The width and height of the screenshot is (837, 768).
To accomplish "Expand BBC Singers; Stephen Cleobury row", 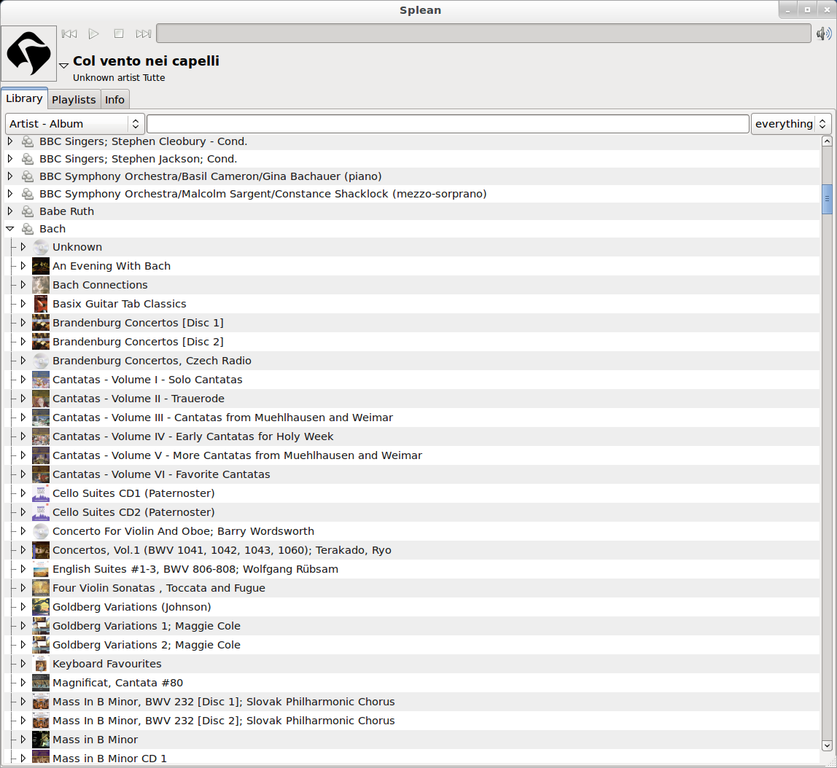I will coord(10,141).
